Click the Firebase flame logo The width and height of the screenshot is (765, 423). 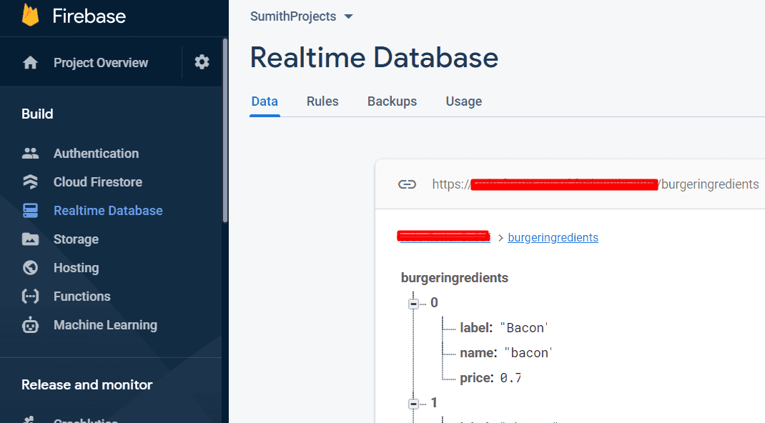[30, 16]
